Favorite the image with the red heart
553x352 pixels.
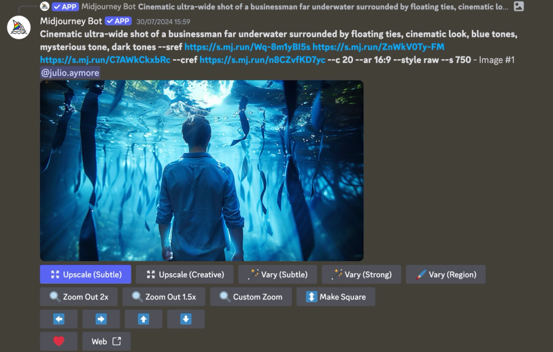59,341
